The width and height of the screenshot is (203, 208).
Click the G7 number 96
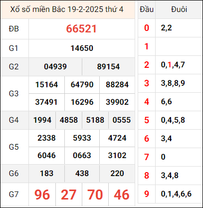[x=42, y=195]
